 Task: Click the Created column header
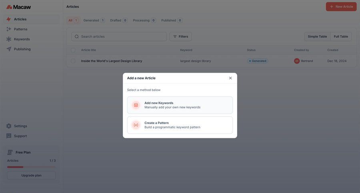click(x=332, y=50)
